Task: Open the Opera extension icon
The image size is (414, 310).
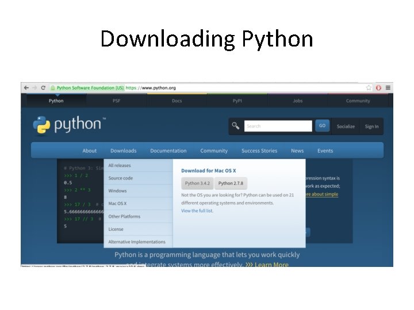Action: 378,88
